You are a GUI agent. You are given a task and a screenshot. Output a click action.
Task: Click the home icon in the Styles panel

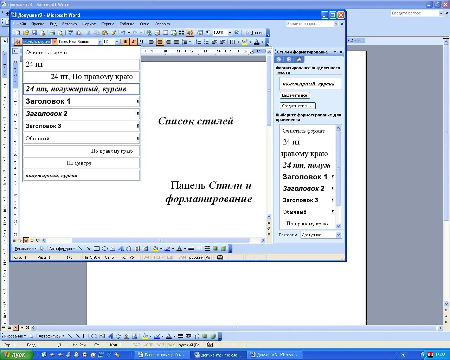pyautogui.click(x=299, y=59)
